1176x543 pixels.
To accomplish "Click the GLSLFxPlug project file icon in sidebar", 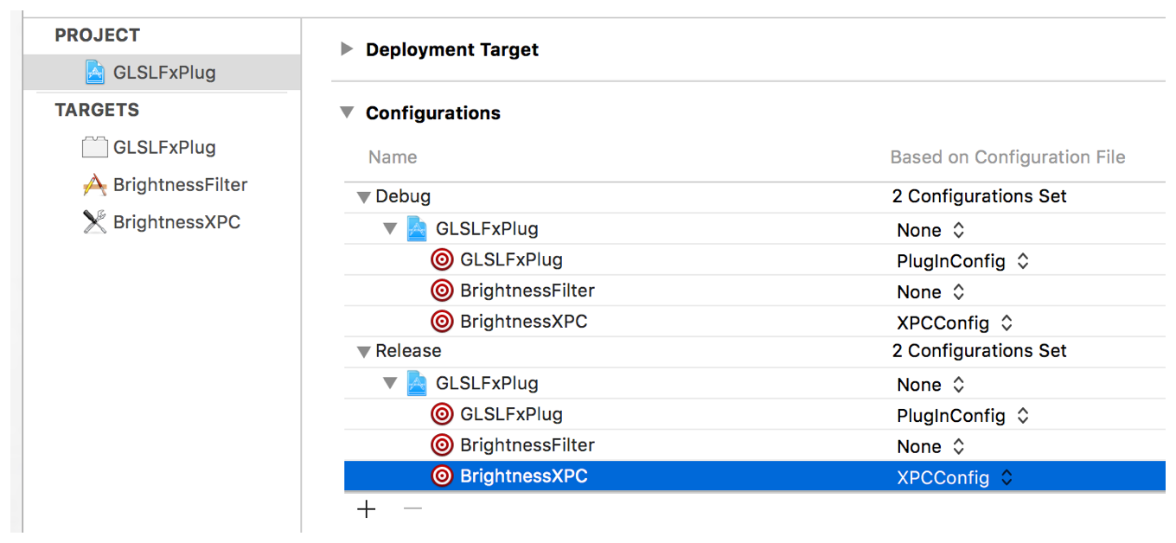I will (x=95, y=72).
